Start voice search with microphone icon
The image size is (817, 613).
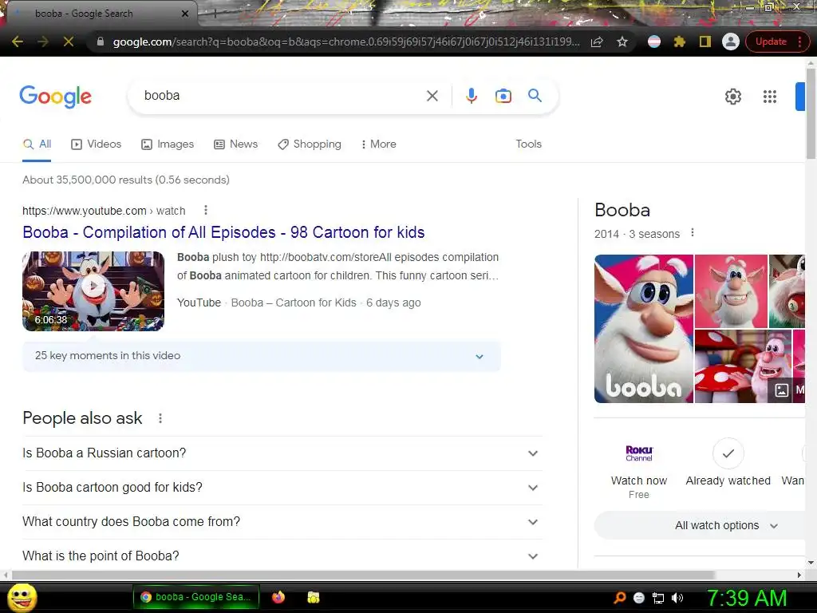point(472,96)
